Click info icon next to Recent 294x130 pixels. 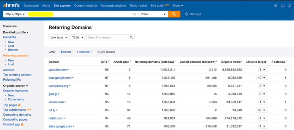pyautogui.click(x=72, y=51)
